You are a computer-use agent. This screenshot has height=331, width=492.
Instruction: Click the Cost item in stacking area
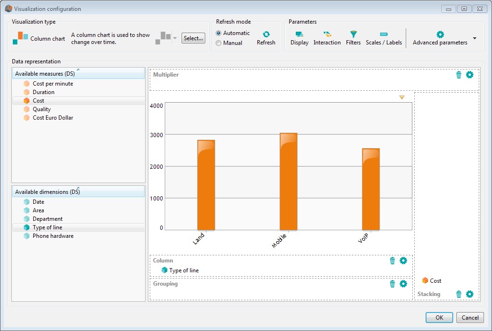click(432, 280)
